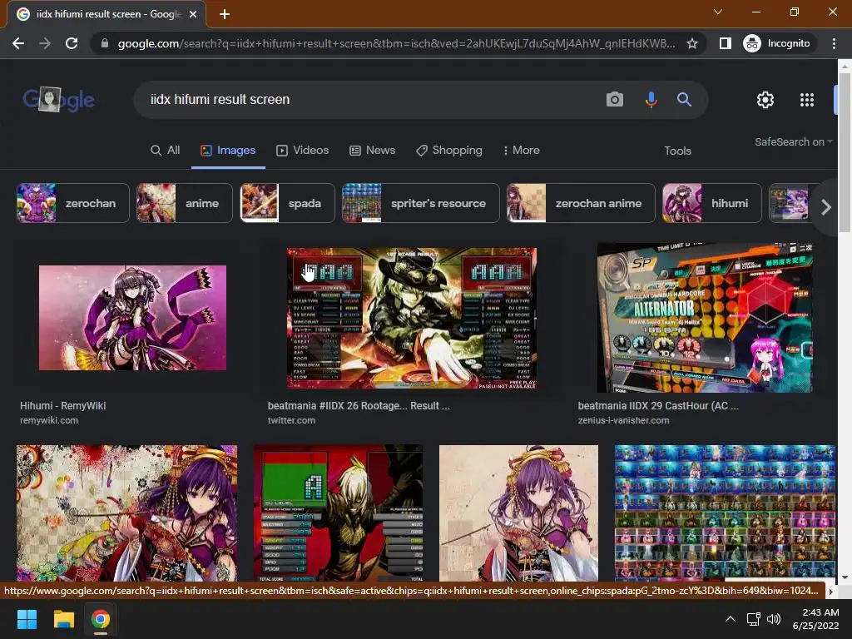The height and width of the screenshot is (639, 852).
Task: Open the Hihumi RemyWiki image thumbnail
Action: click(x=132, y=318)
